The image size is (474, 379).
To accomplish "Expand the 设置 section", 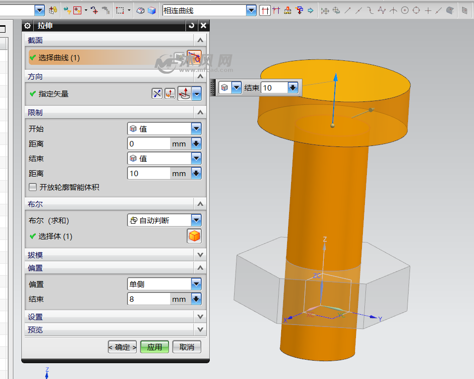I will 200,317.
